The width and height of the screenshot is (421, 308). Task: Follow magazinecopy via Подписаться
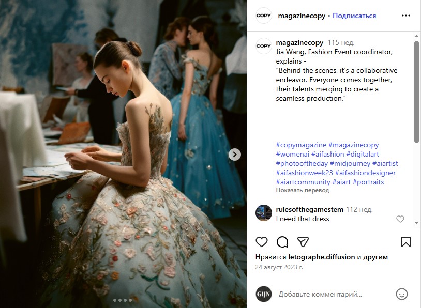pos(354,16)
